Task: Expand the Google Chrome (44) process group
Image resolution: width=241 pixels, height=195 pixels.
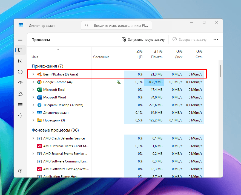Action: (x=33, y=82)
